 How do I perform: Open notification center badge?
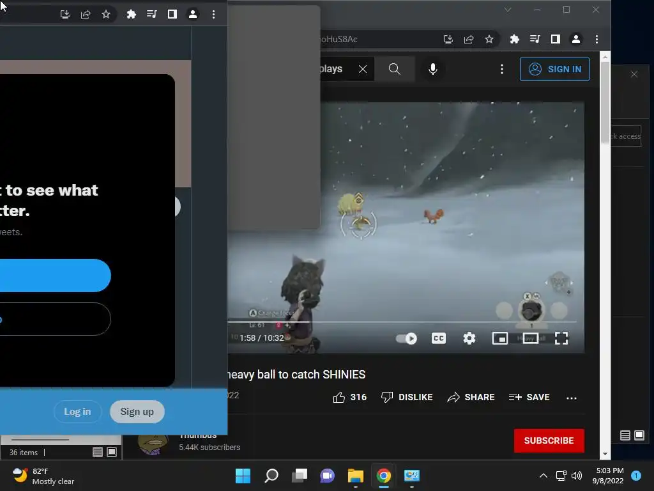pos(636,476)
